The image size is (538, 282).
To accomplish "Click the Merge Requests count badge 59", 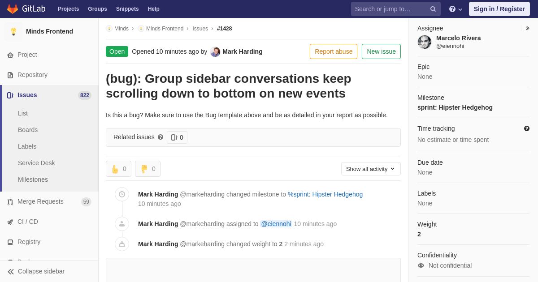I will click(86, 202).
